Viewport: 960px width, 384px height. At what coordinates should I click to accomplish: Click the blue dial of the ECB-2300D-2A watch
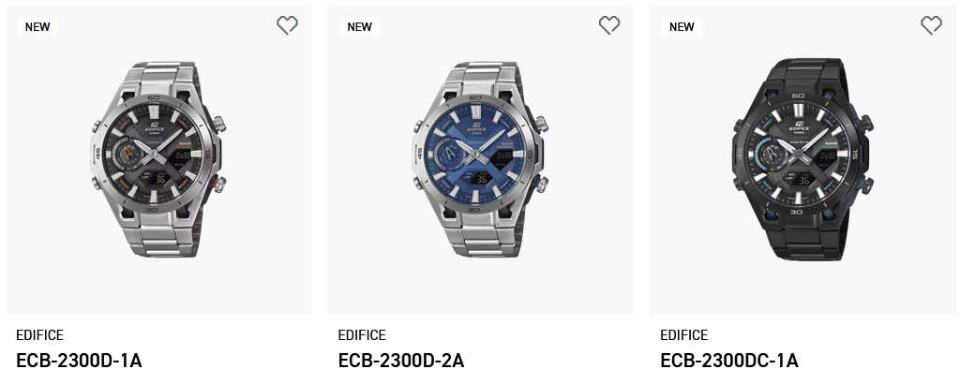[478, 155]
